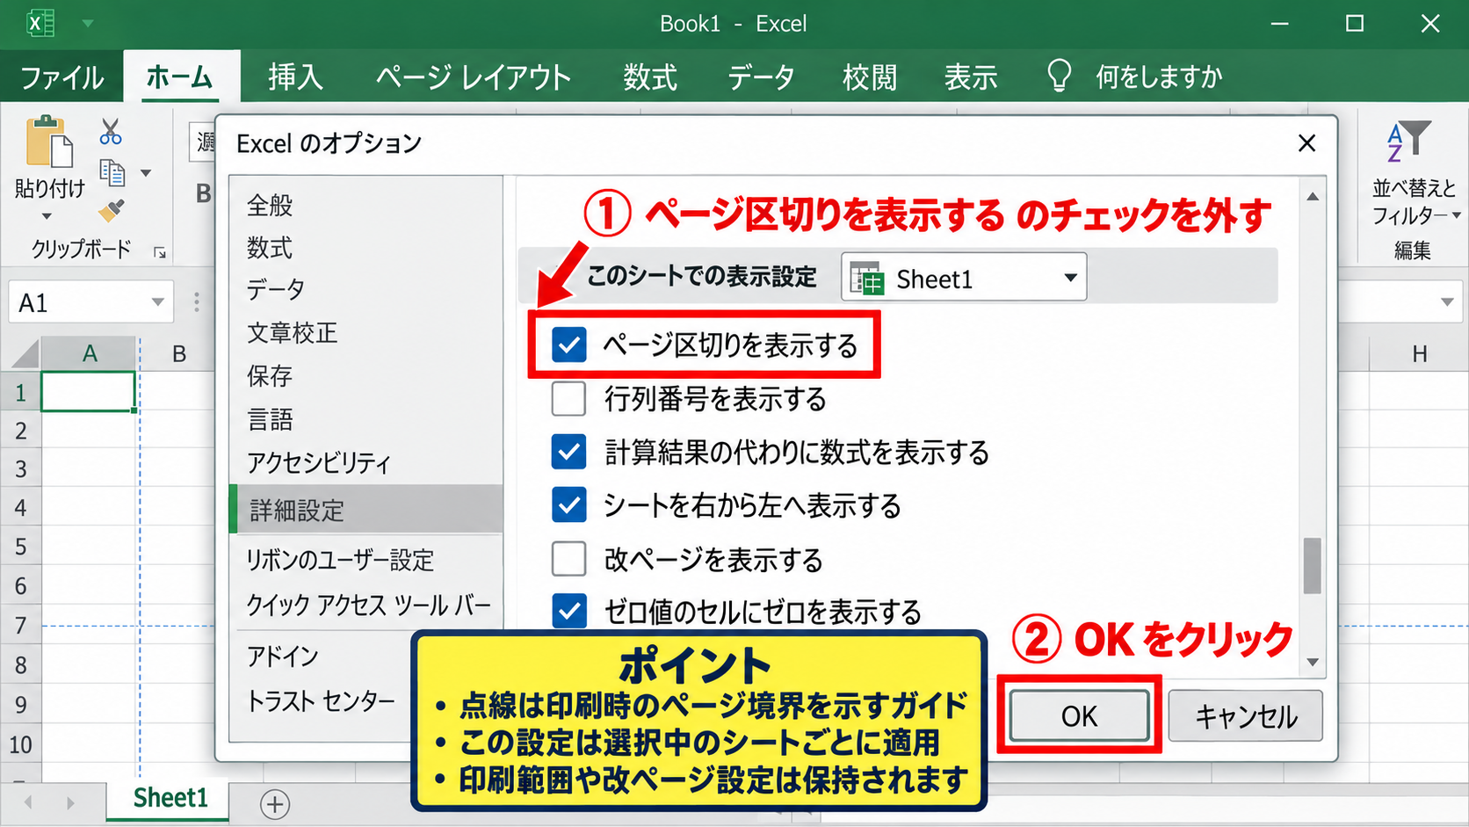Image resolution: width=1469 pixels, height=827 pixels.
Task: Click the Paste clipboard icon
Action: [48, 141]
